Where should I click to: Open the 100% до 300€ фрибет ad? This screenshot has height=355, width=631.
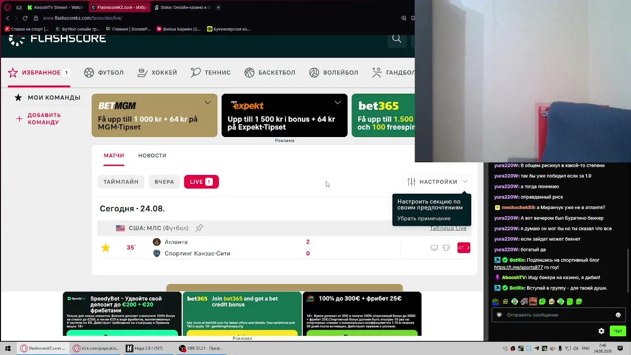[x=362, y=314]
